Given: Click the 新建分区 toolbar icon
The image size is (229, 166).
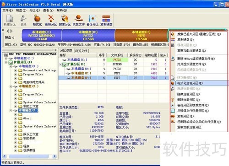Looking at the screenshot, I should pos(10,20).
